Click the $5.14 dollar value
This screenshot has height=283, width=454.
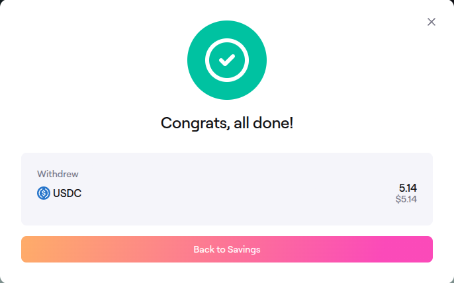(x=406, y=198)
